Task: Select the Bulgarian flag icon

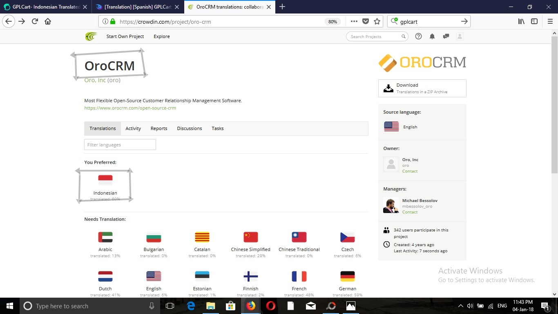Action: pos(154,237)
